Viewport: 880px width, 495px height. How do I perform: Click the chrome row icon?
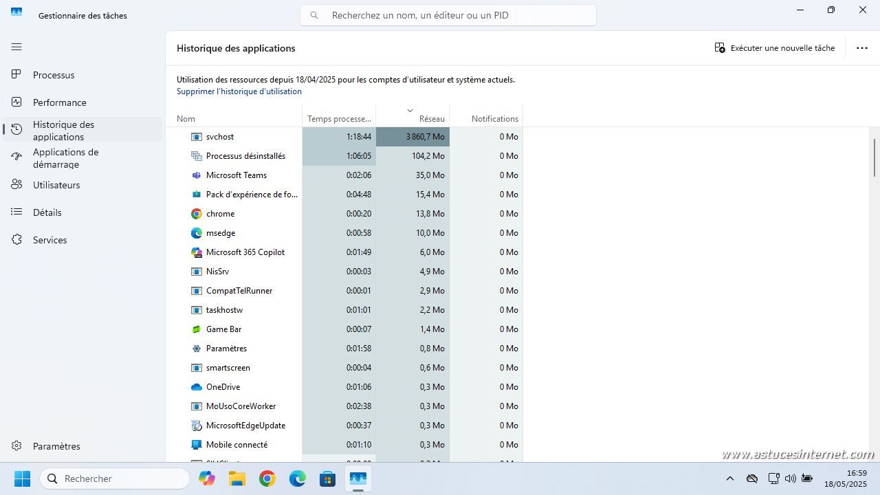[x=197, y=214]
